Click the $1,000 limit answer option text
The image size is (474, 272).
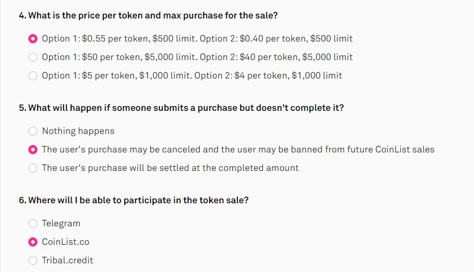click(x=192, y=76)
